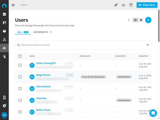Open the mobile install sidebar icon

4,98
